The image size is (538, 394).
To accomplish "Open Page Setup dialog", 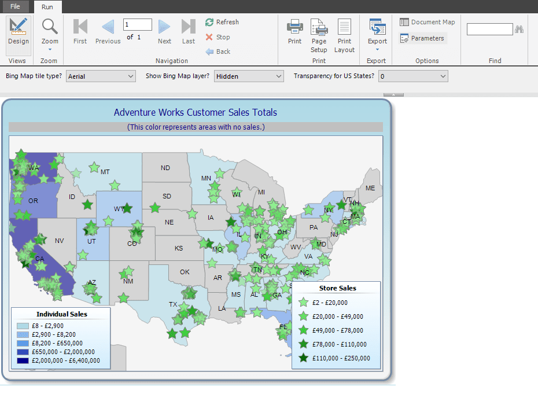I will pos(319,35).
